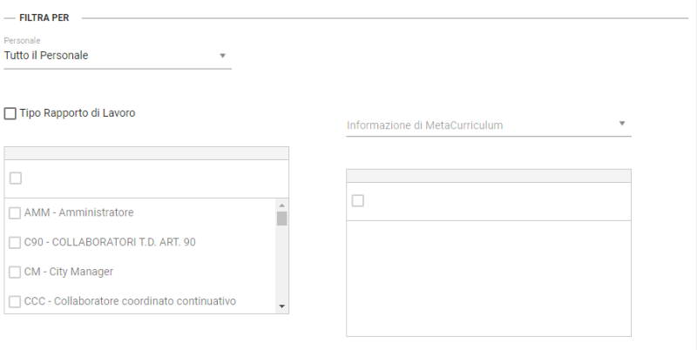Check the CM - City Manager checkbox
This screenshot has height=350, width=697.
pyautogui.click(x=15, y=272)
